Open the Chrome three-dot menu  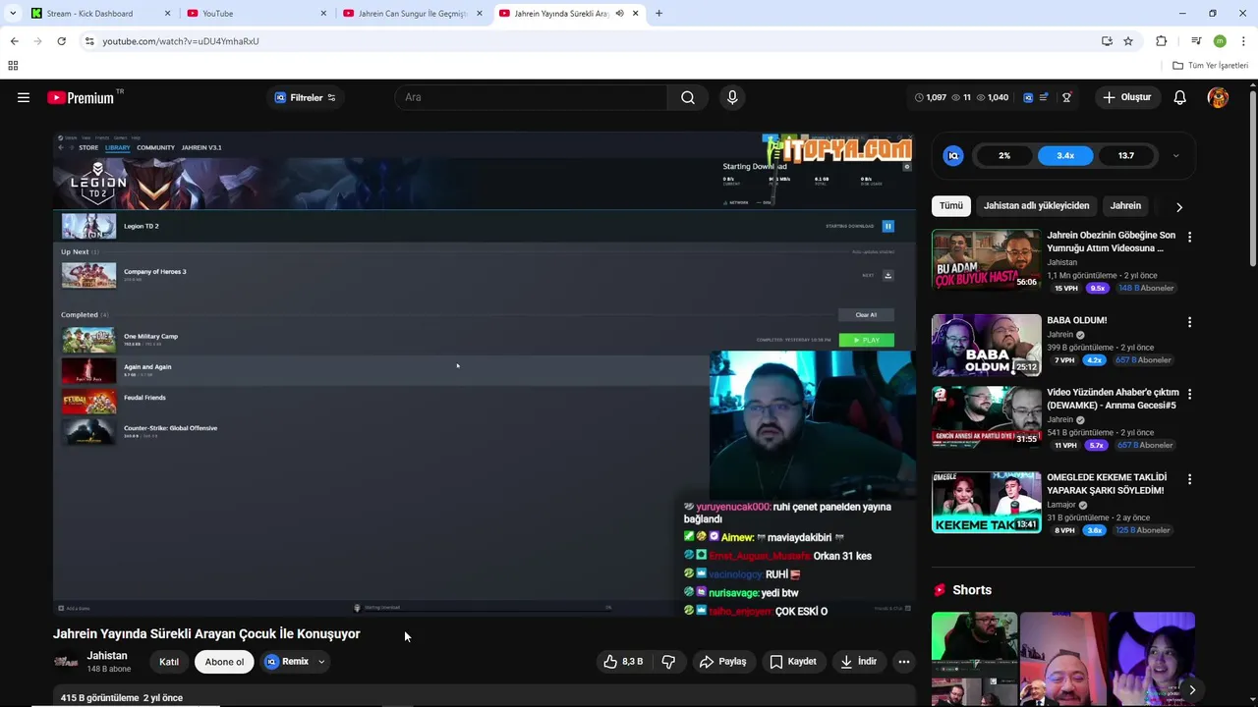click(x=1243, y=41)
